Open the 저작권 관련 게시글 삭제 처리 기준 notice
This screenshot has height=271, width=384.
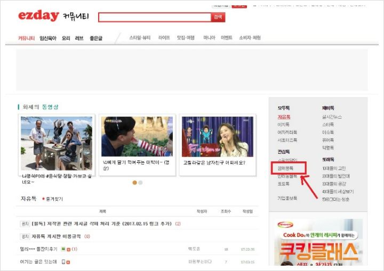click(x=102, y=224)
